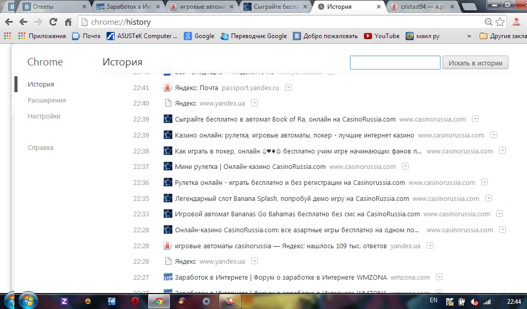Open the Opera browser in taskbar
The width and height of the screenshot is (527, 309).
tap(135, 301)
